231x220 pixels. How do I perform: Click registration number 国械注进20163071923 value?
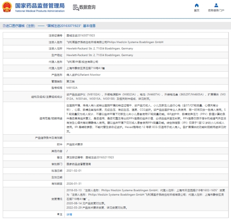[80, 35]
